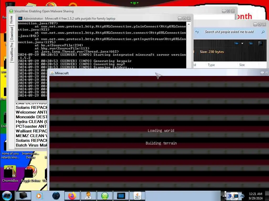Click the help icon in the Explorer toolbar
The height and width of the screenshot is (201, 269).
click(x=260, y=43)
